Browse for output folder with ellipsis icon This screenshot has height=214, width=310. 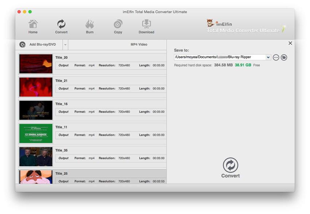[x=276, y=58]
